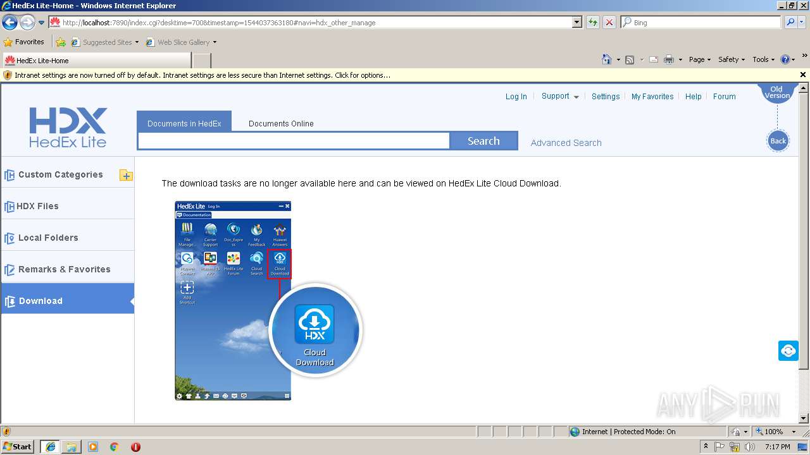810x455 pixels.
Task: Open Print options dropdown arrow
Action: pos(680,59)
